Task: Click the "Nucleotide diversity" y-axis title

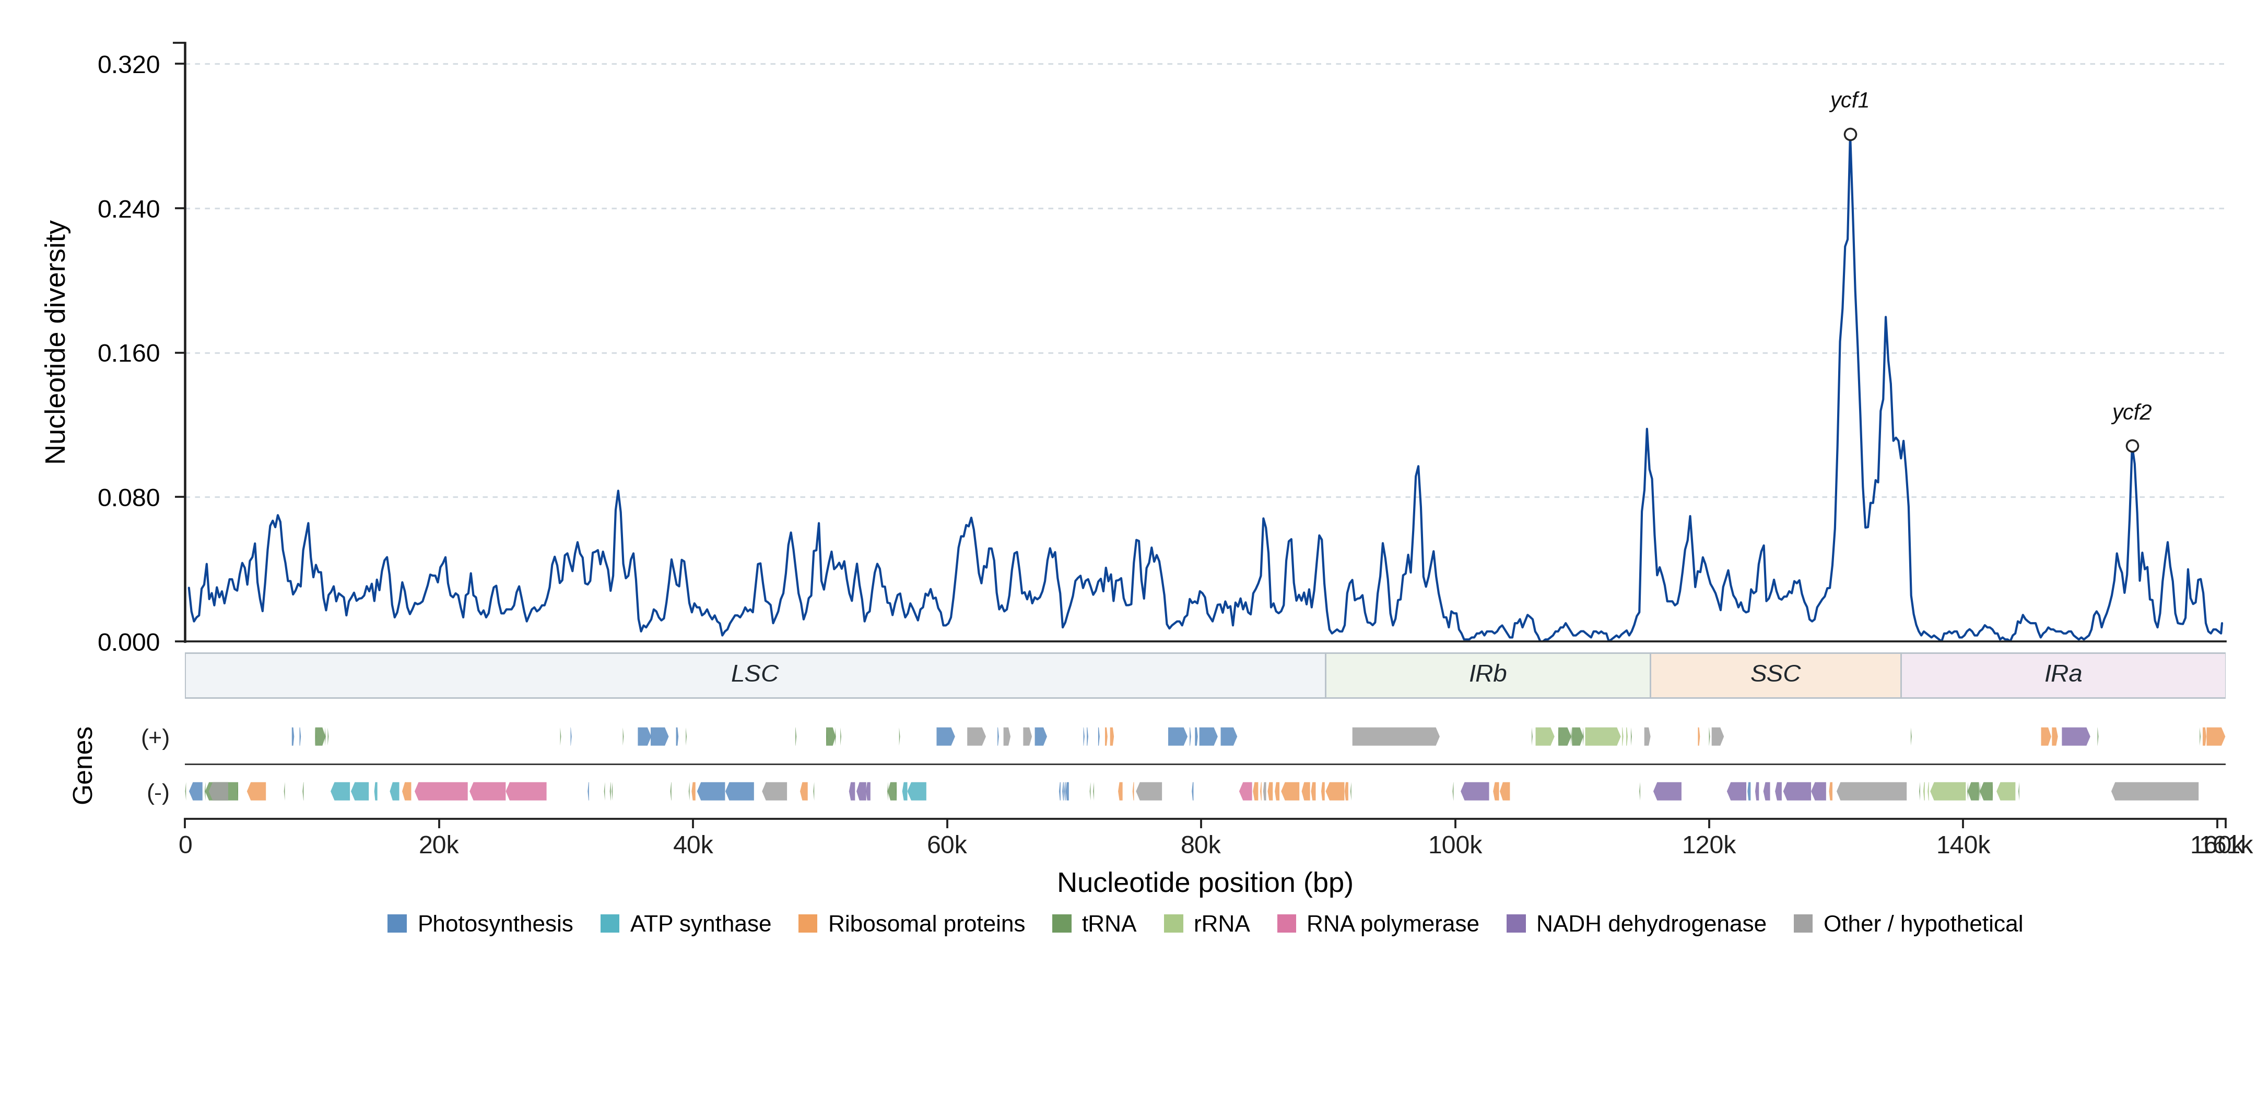Action: 55,342
